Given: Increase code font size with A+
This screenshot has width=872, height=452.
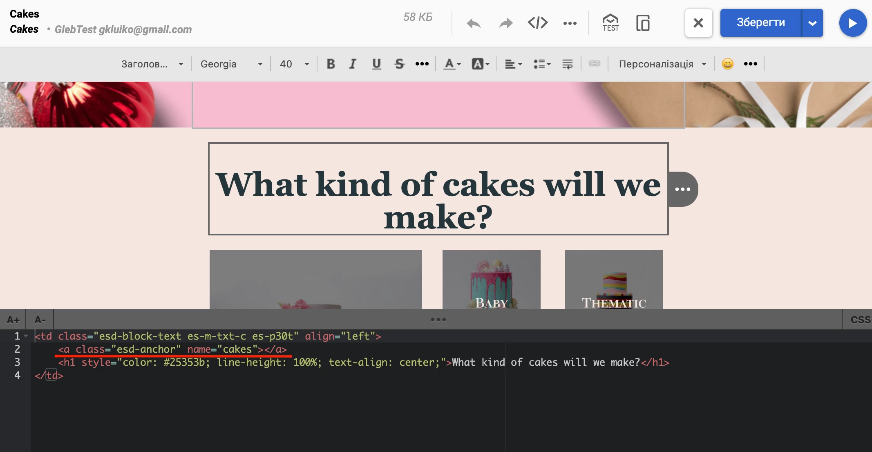Looking at the screenshot, I should coord(13,320).
